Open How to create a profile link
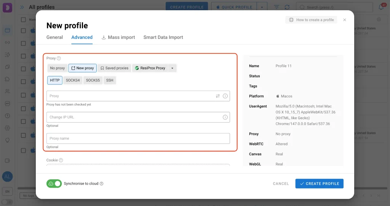 pyautogui.click(x=311, y=20)
